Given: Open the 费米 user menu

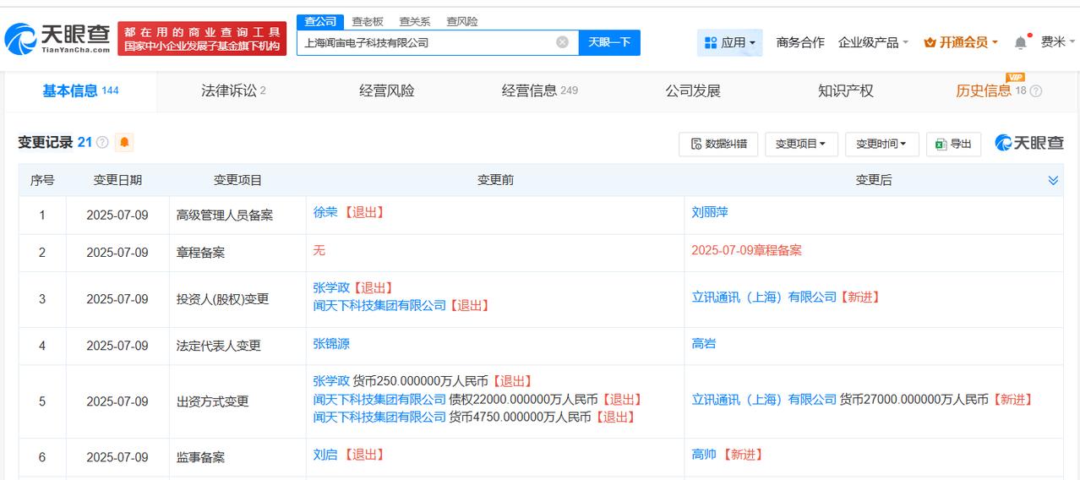Looking at the screenshot, I should click(1058, 42).
